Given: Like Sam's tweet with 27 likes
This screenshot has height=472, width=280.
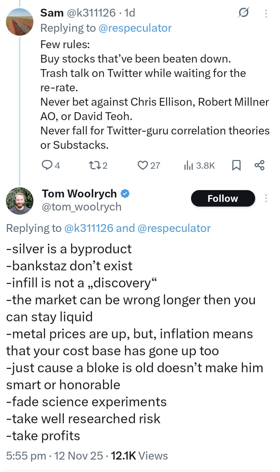Looking at the screenshot, I should point(143,165).
